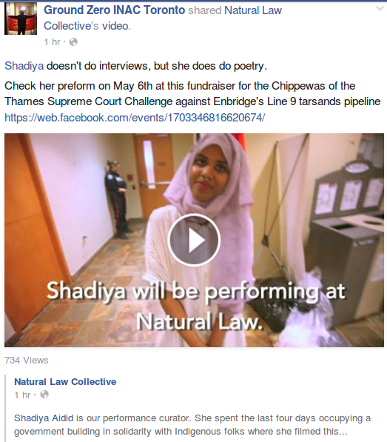This screenshot has height=442, width=387.
Task: Open Natural Law Collective page below video
Action: (x=65, y=382)
